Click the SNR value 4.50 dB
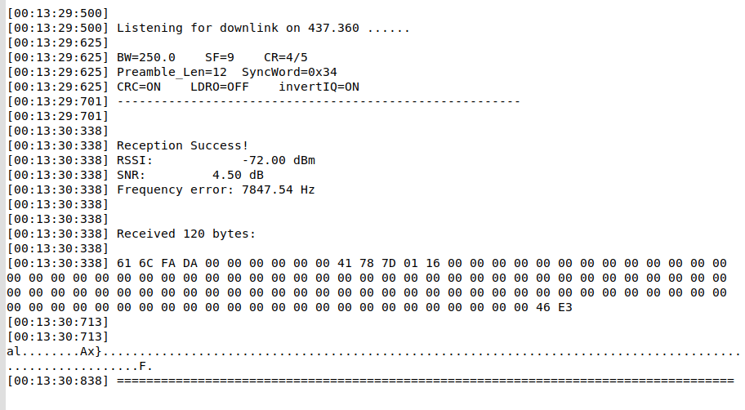This screenshot has height=410, width=745. (x=237, y=175)
